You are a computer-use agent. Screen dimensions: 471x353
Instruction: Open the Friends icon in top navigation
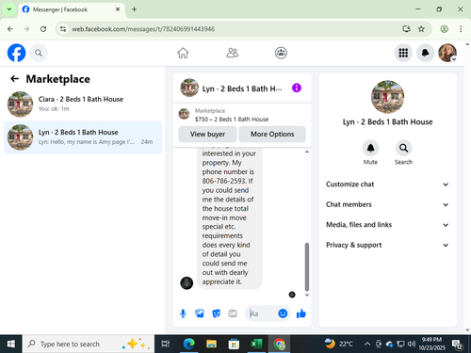click(x=233, y=53)
